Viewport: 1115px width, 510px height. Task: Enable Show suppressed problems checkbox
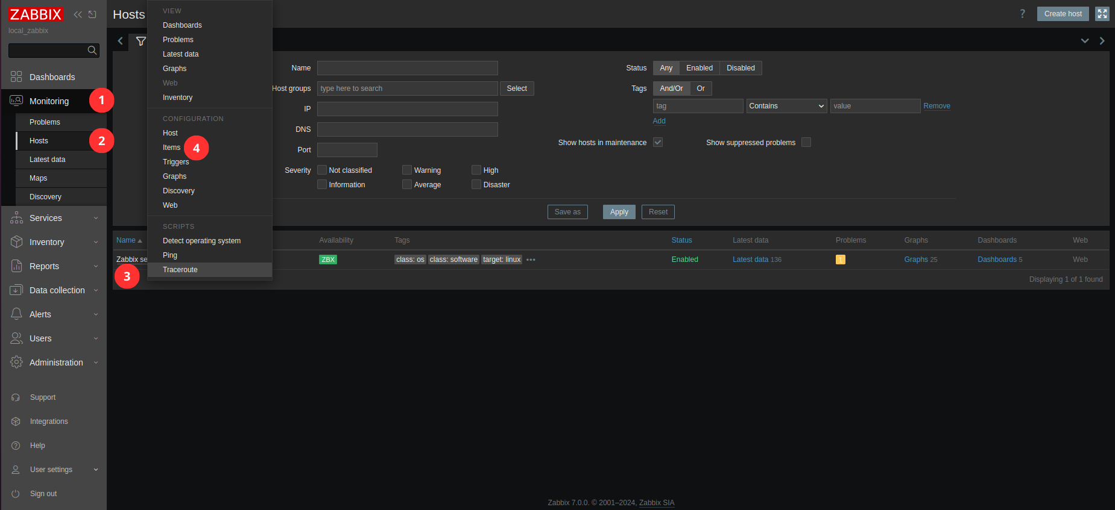pos(806,142)
